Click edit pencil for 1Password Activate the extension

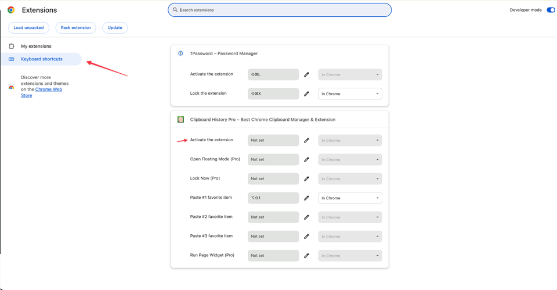(306, 74)
